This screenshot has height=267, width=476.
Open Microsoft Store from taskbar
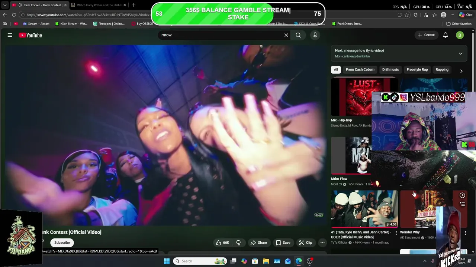click(x=255, y=261)
